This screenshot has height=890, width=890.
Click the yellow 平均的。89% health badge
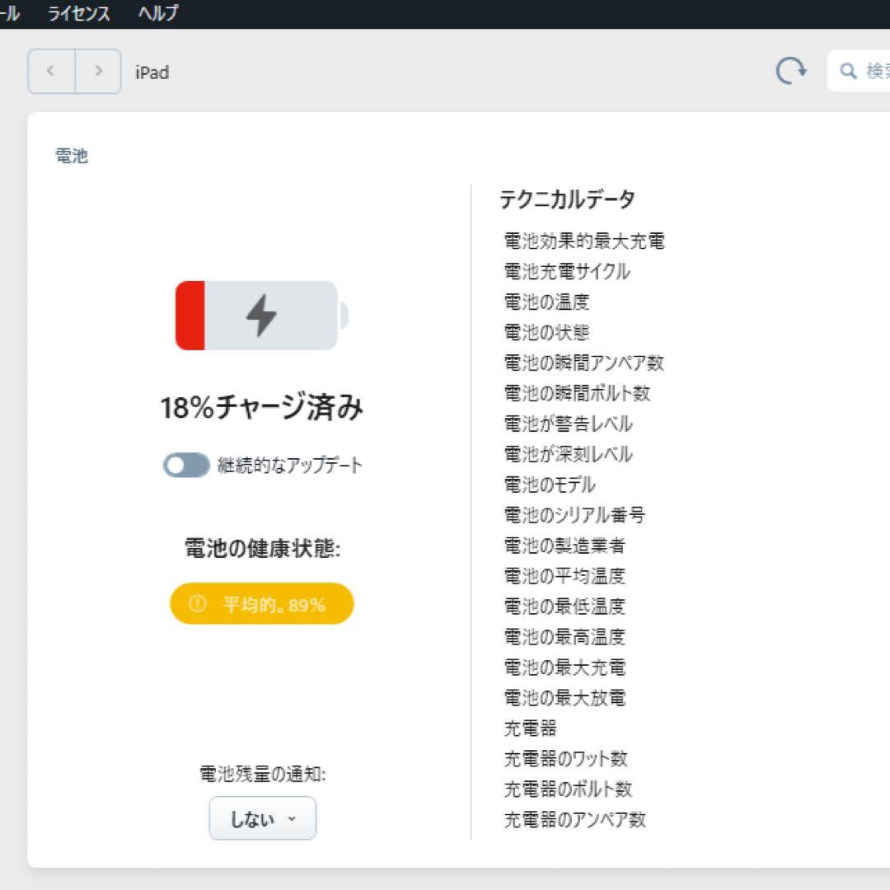pyautogui.click(x=262, y=603)
